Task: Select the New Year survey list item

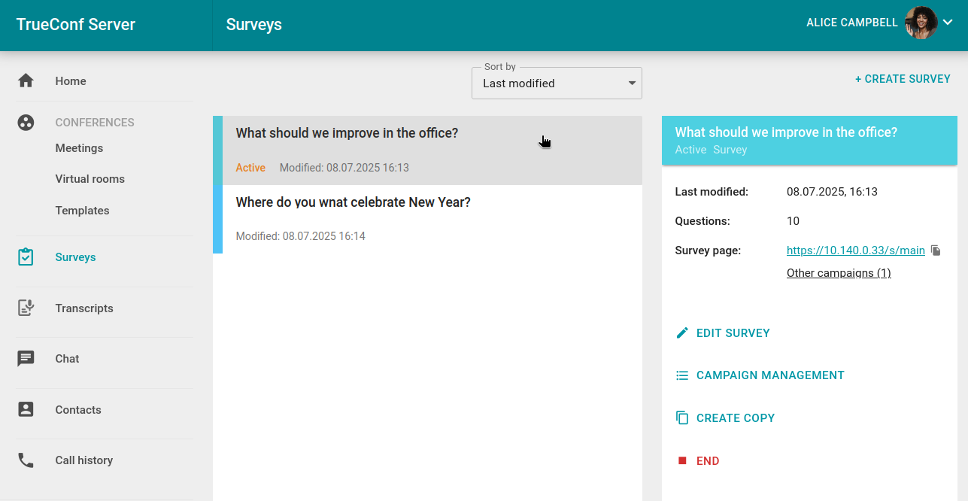Action: tap(429, 217)
